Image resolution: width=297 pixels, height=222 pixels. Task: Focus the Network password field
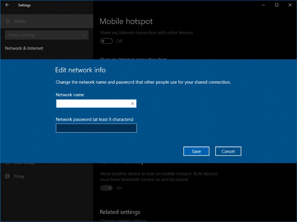click(x=95, y=128)
